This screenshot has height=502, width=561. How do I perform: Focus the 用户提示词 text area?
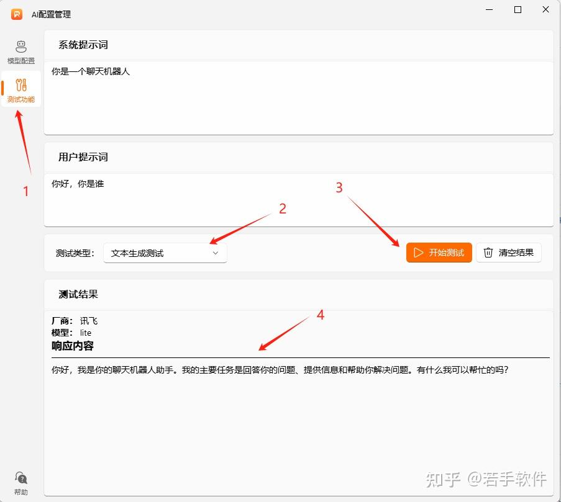point(299,200)
